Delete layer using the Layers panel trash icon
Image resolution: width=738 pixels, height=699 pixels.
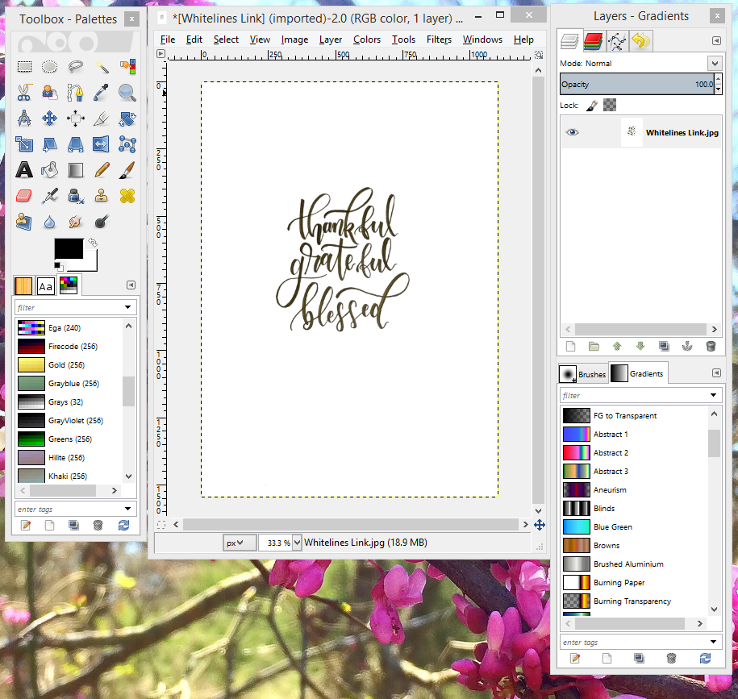click(711, 346)
